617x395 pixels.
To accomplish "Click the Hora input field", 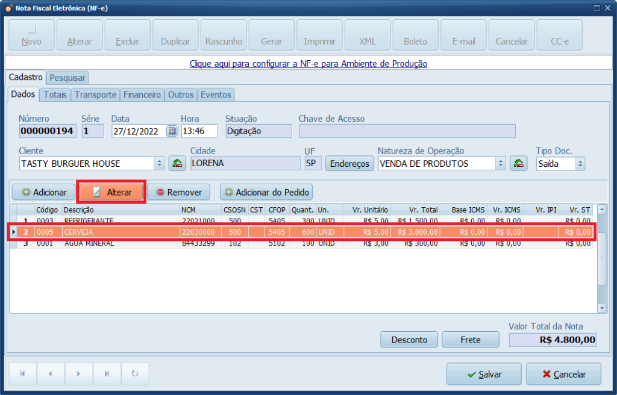I will 199,131.
